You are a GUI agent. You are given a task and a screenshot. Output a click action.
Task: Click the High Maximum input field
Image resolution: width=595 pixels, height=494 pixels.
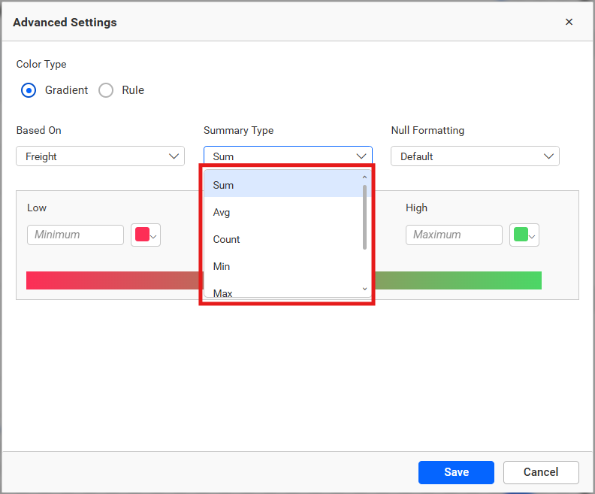[454, 235]
